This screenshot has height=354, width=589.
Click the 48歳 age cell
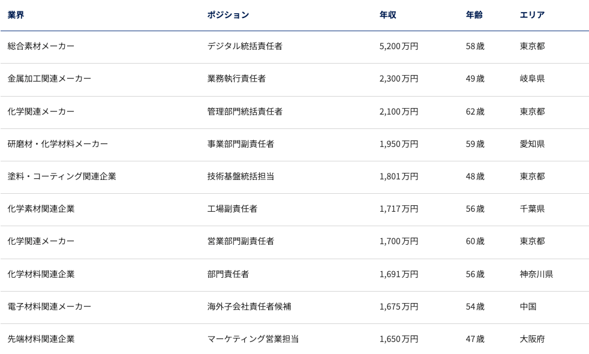475,176
